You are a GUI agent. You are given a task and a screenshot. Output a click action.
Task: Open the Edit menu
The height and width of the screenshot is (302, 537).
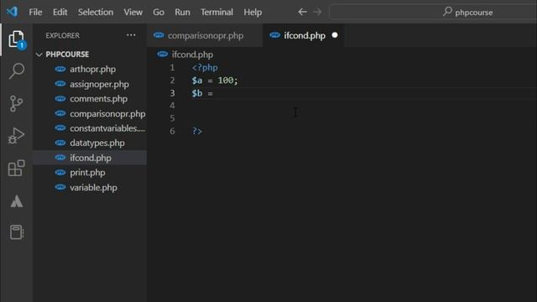tap(60, 12)
